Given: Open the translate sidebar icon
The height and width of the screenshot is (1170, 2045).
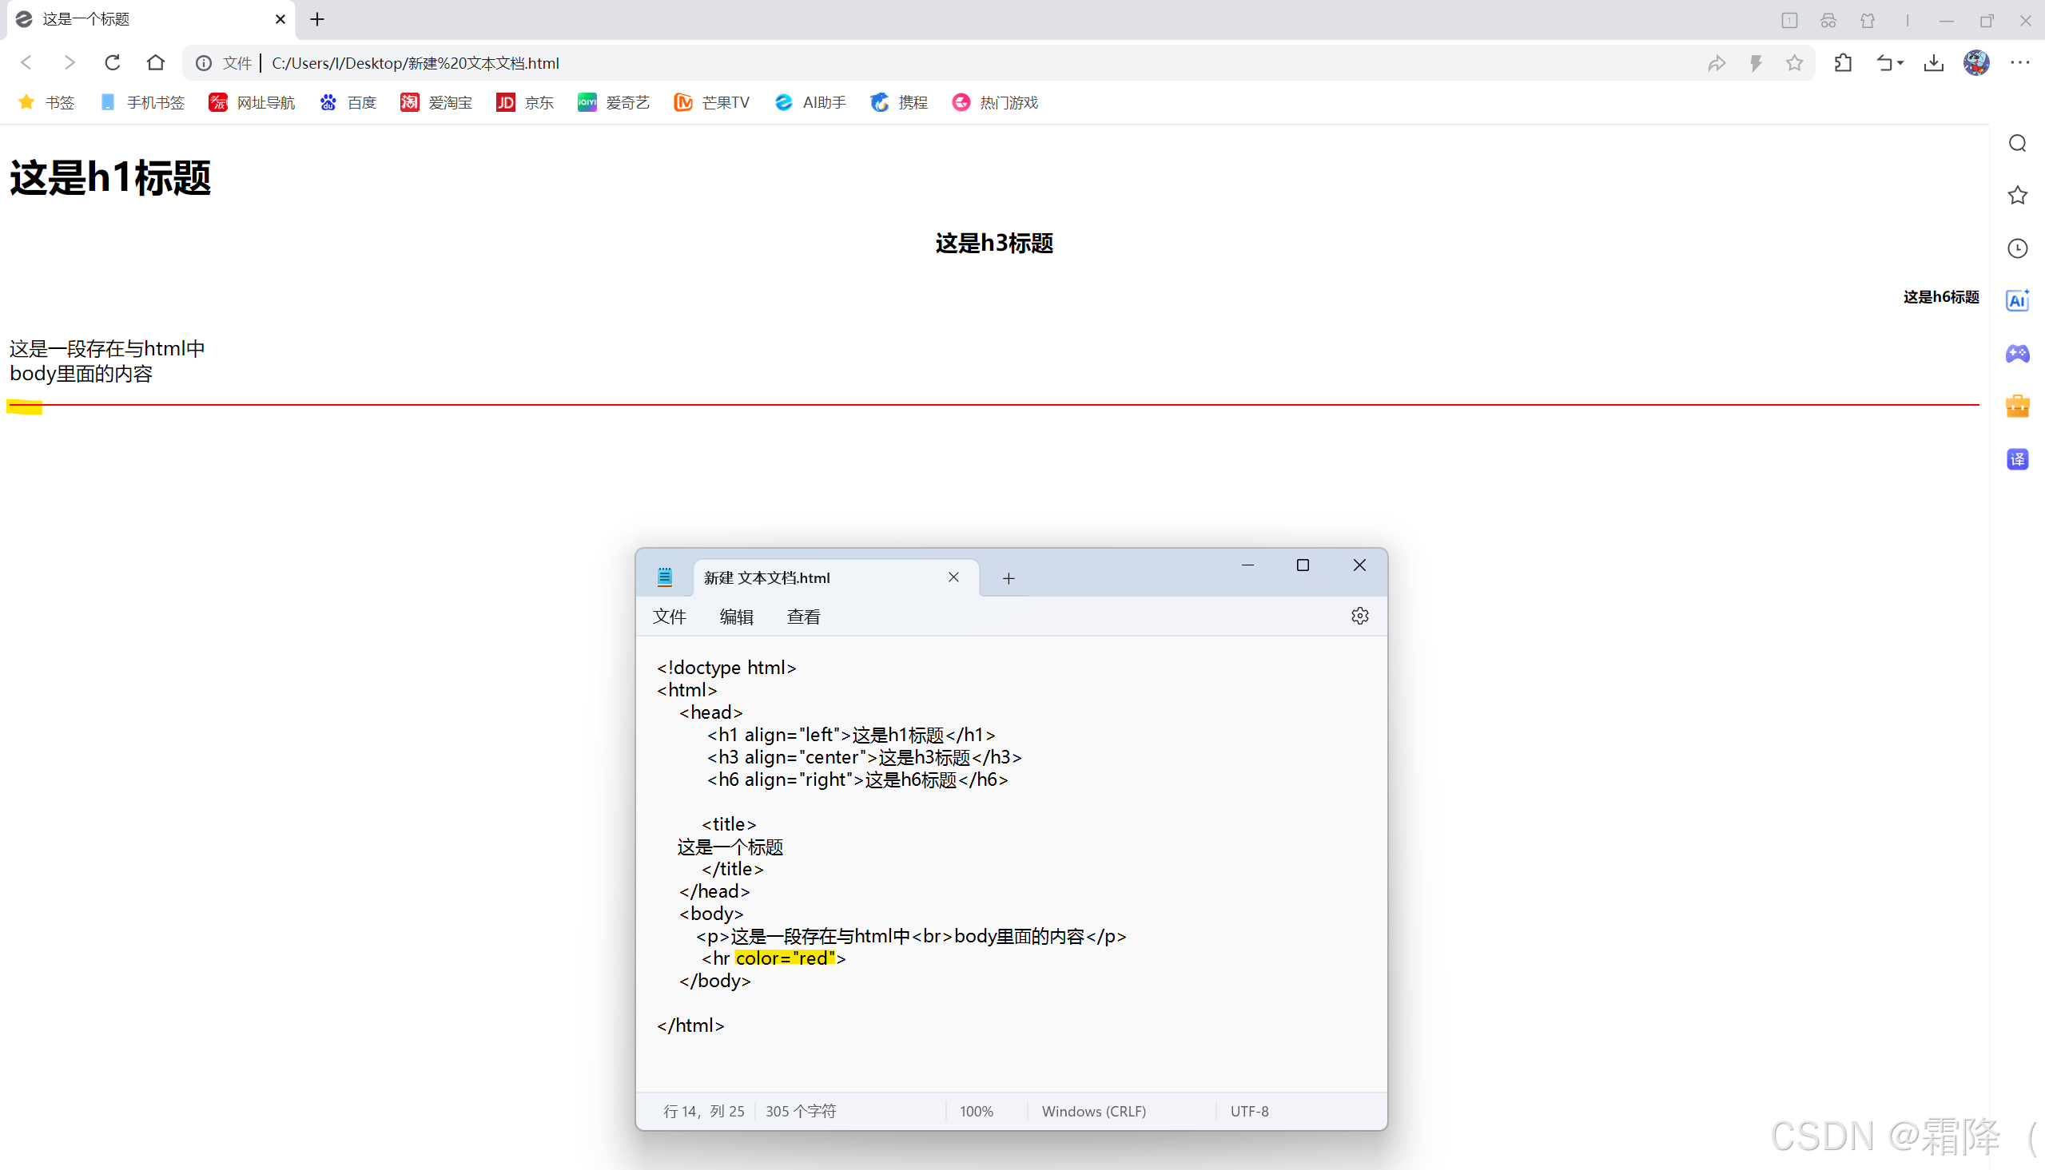Looking at the screenshot, I should pos(2018,459).
